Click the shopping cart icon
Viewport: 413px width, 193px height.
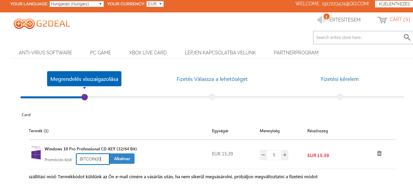(382, 20)
